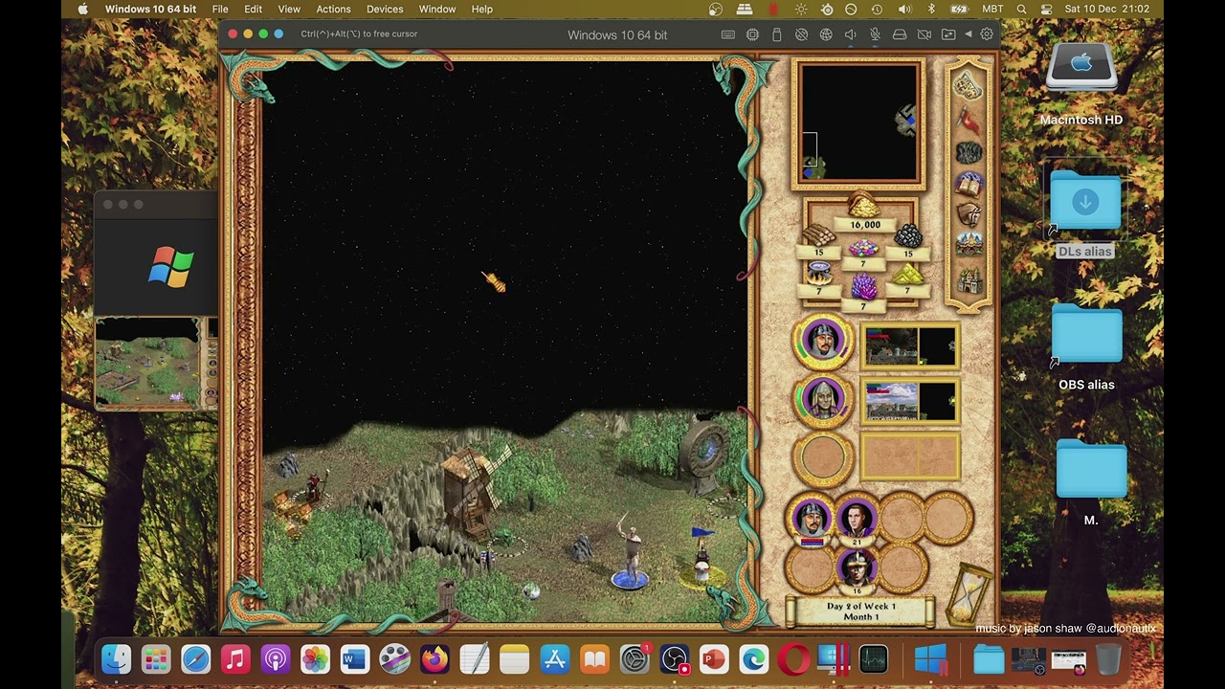Collapse the VM toolbar with the left arrow
The height and width of the screenshot is (689, 1225).
968,34
